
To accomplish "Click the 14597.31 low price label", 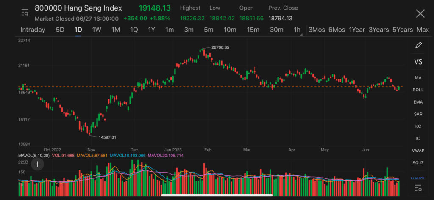I will click(107, 137).
